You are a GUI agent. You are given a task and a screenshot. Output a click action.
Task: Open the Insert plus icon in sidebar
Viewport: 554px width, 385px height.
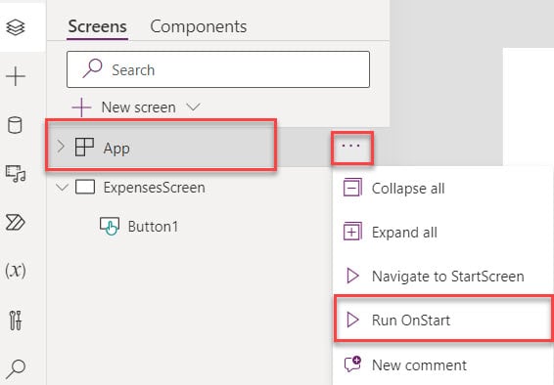pos(16,76)
